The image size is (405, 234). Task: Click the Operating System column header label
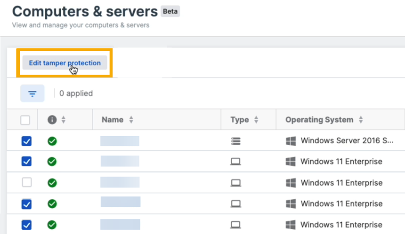click(x=319, y=120)
